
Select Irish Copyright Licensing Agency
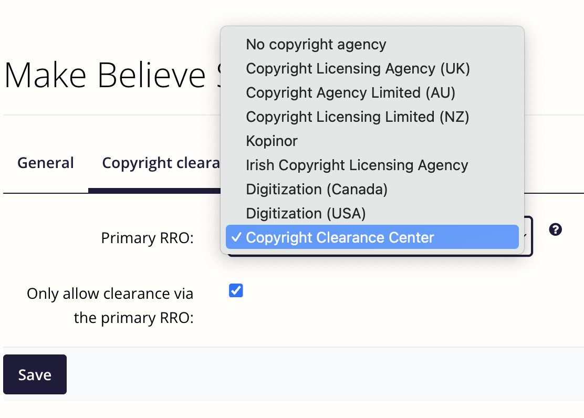[x=372, y=165]
